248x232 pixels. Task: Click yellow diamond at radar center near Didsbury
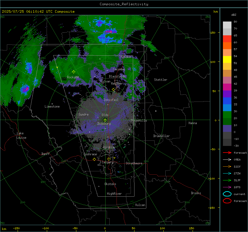tap(105, 120)
